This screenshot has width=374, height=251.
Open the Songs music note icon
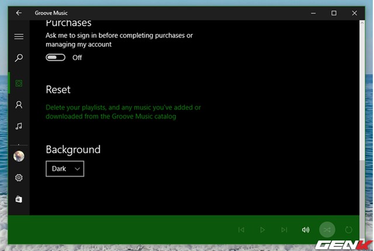[x=19, y=126]
